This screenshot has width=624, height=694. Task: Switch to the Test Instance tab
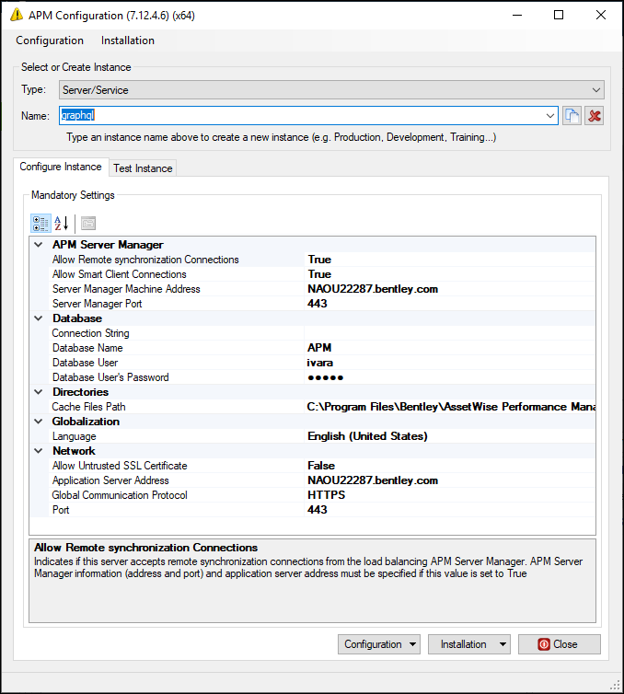[143, 168]
